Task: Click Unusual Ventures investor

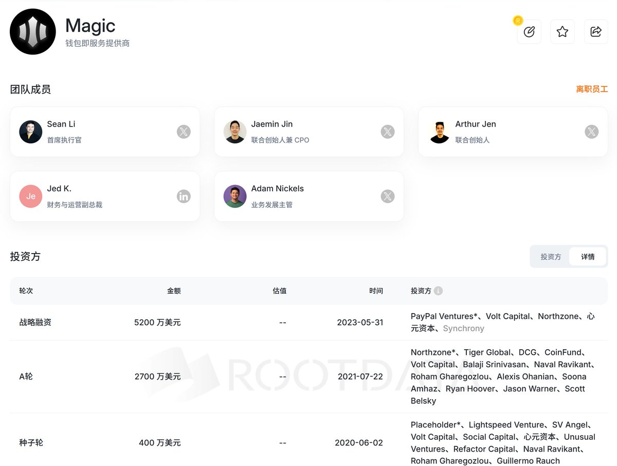Action: tap(503, 443)
